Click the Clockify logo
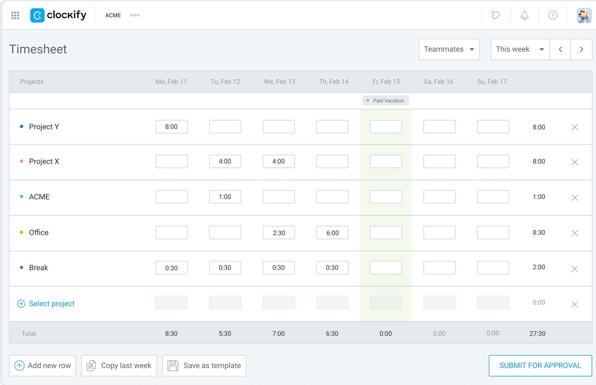 pyautogui.click(x=58, y=15)
